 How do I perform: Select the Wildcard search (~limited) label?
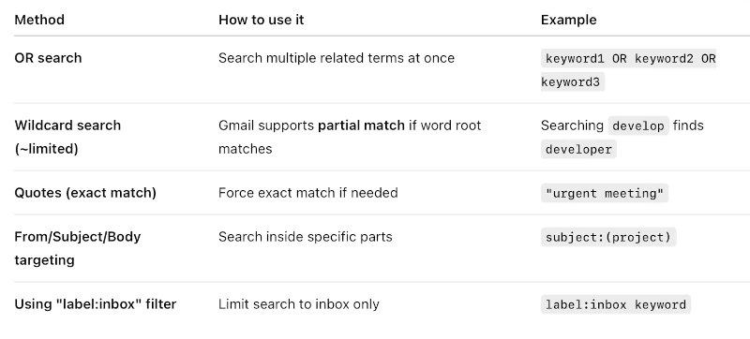click(x=67, y=137)
